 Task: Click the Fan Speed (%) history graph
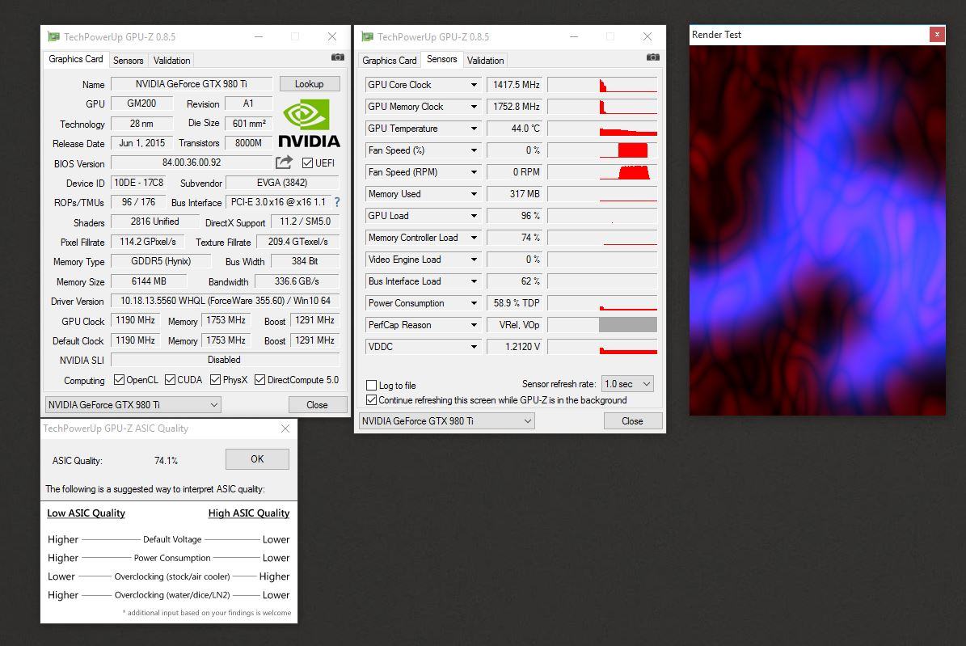pyautogui.click(x=602, y=150)
